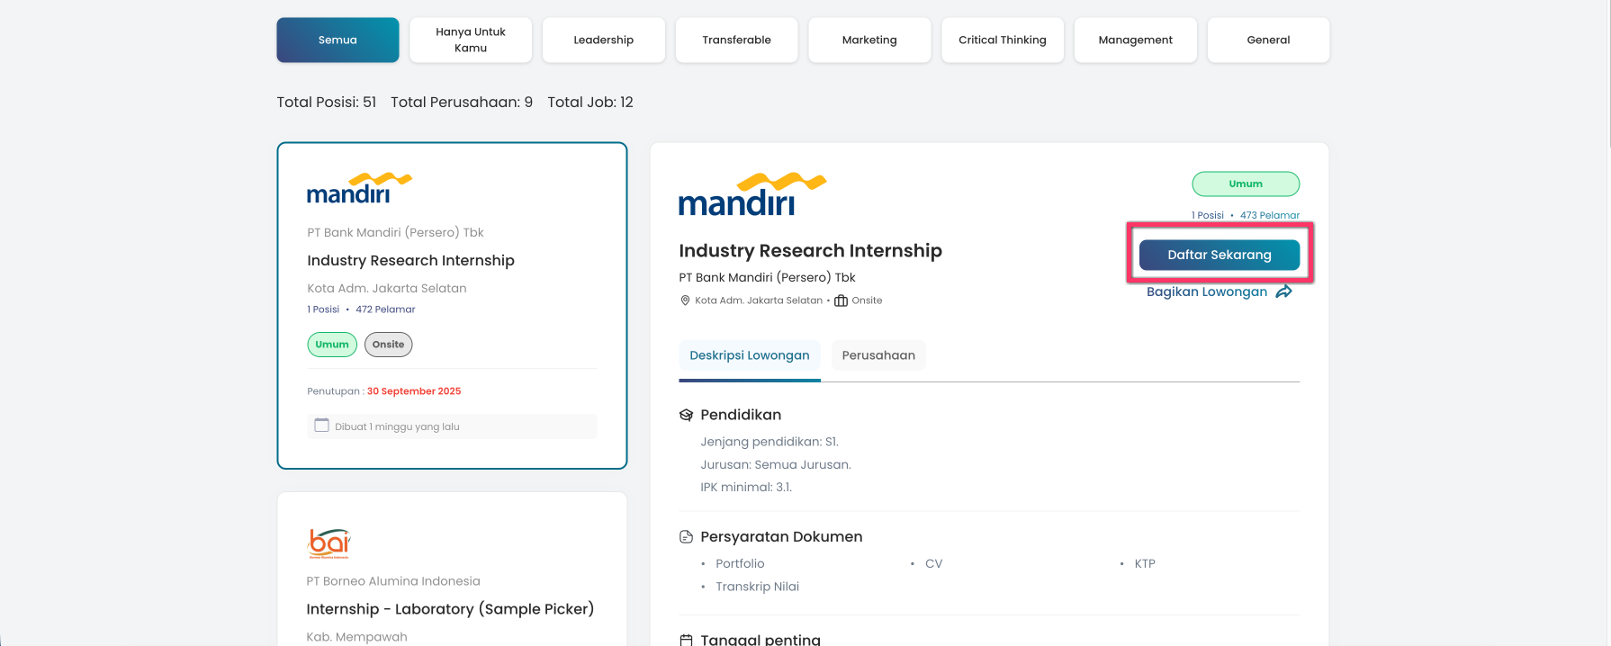Switch to the Perusahaan tab
This screenshot has height=646, width=1611.
878,355
